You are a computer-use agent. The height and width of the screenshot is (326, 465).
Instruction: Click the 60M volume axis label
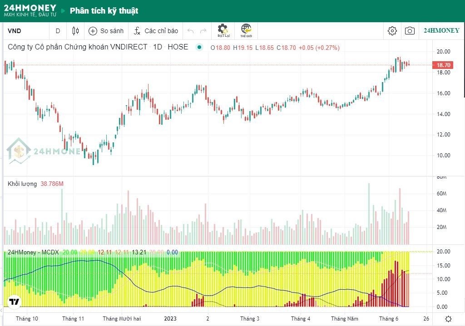click(441, 194)
